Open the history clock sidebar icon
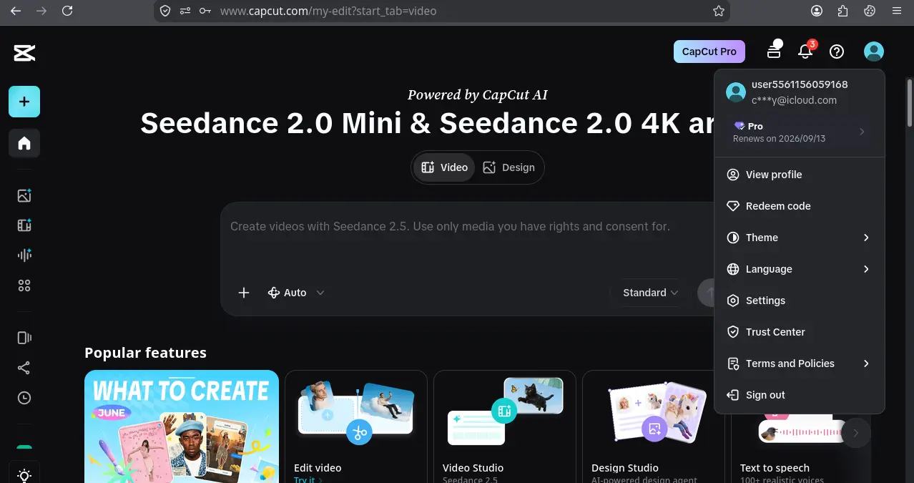The width and height of the screenshot is (914, 483). point(24,398)
